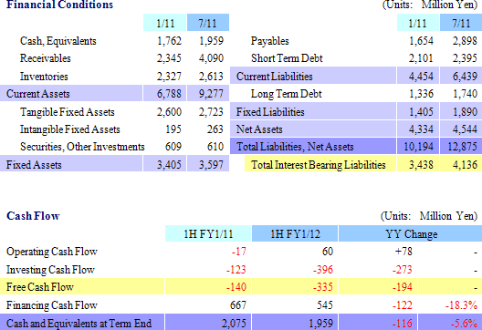Click the 'Securities, Other Investments' label
Screen dimensions: 482x330
(82, 147)
